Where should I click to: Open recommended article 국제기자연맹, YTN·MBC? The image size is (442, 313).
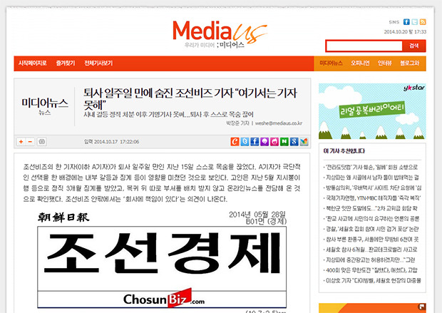[x=372, y=198]
